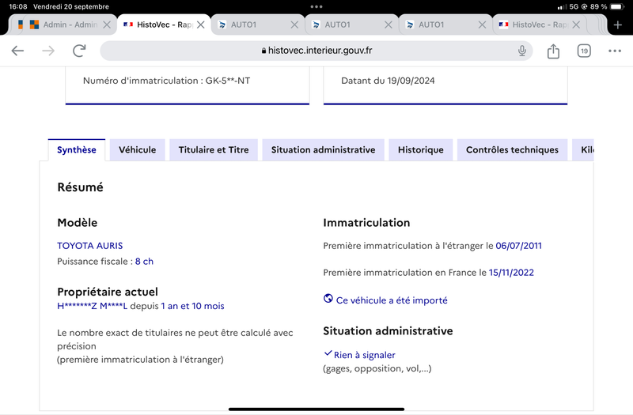Add a new browser tab with plus
The height and width of the screenshot is (415, 633).
tap(618, 25)
